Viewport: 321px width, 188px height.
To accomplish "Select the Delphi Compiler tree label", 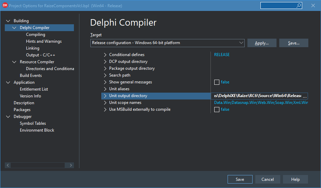I will (35, 28).
